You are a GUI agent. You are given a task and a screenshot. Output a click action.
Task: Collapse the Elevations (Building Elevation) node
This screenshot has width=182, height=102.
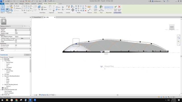tap(3, 76)
